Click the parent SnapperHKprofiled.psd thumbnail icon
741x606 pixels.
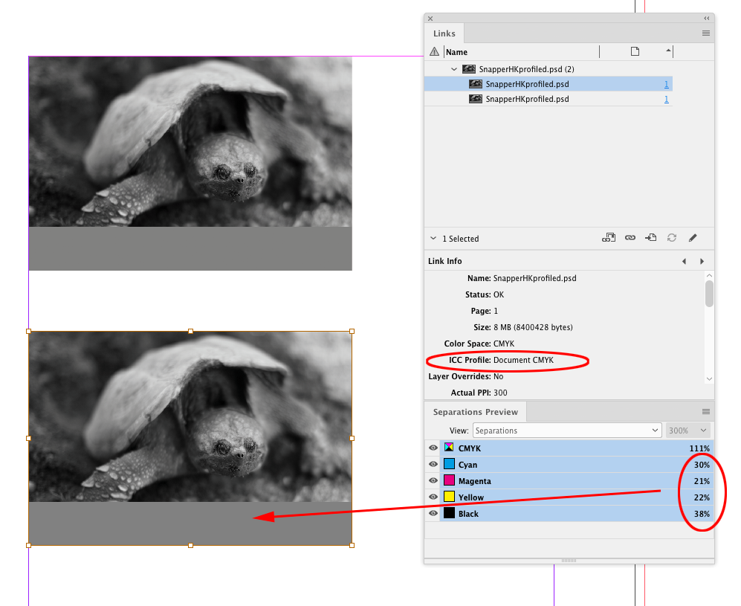(x=469, y=69)
